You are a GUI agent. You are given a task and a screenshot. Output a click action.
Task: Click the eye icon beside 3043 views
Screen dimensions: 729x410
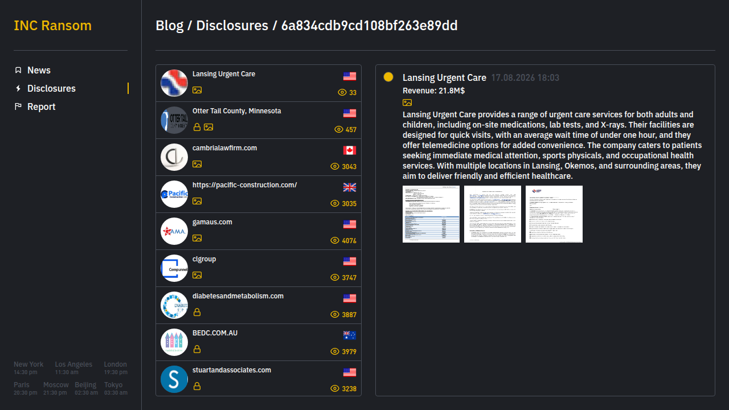click(x=335, y=166)
